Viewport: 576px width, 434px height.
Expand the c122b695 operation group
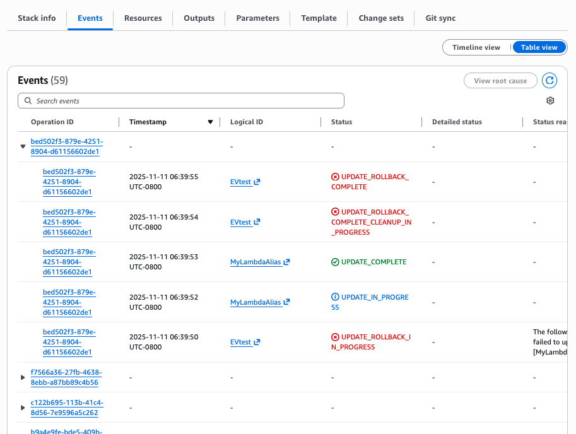point(23,407)
